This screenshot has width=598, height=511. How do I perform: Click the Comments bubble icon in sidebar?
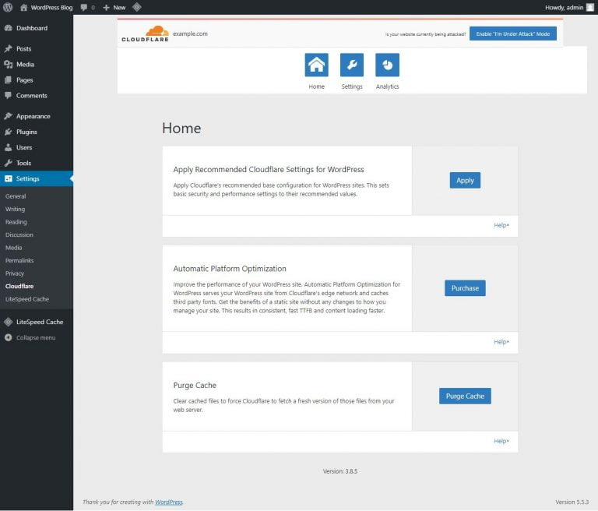[x=8, y=95]
